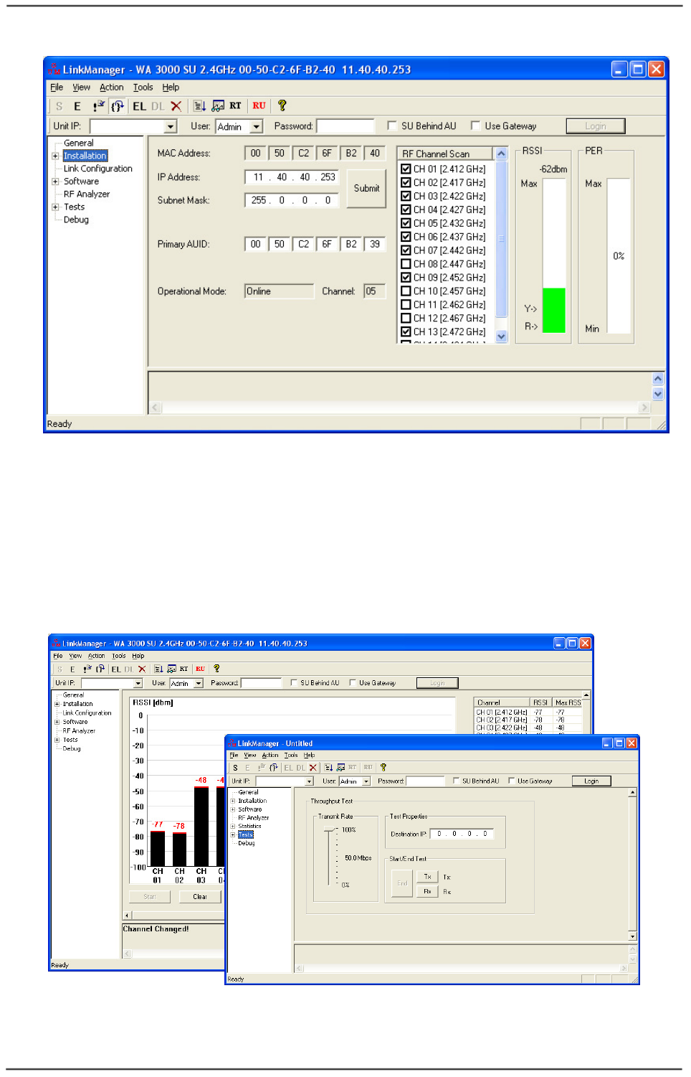The width and height of the screenshot is (691, 1077).
Task: Click the Tx button in Start/End Test
Action: [427, 877]
